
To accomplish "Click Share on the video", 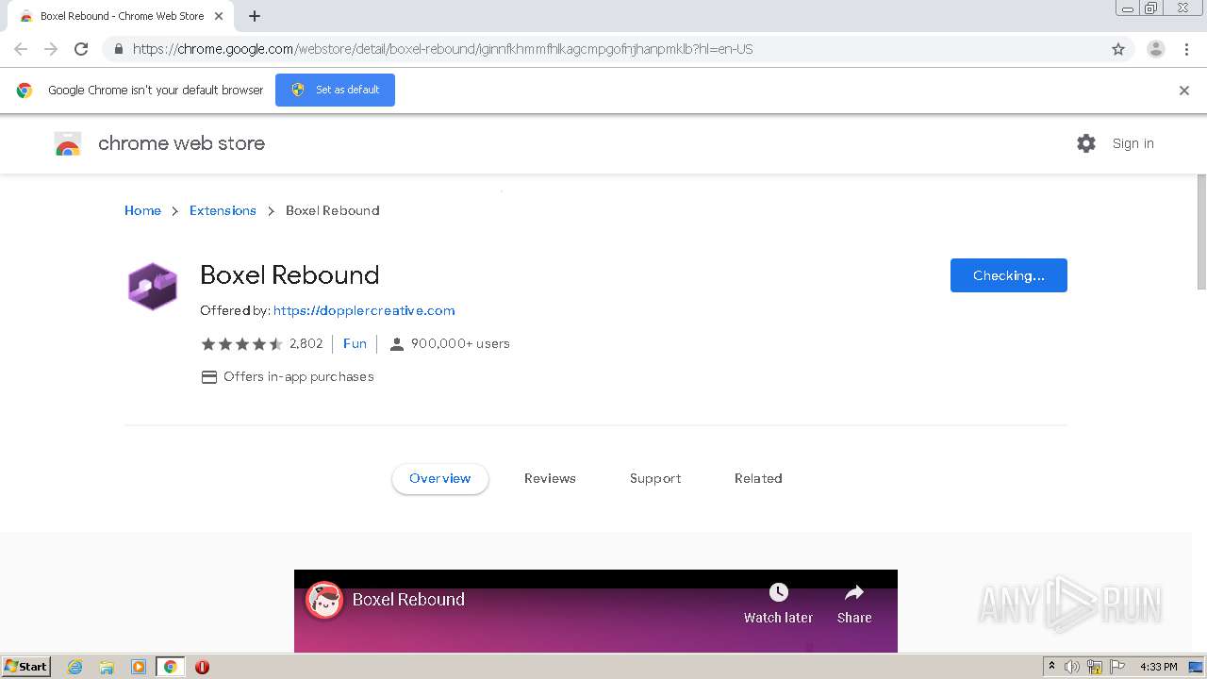I will tap(854, 604).
